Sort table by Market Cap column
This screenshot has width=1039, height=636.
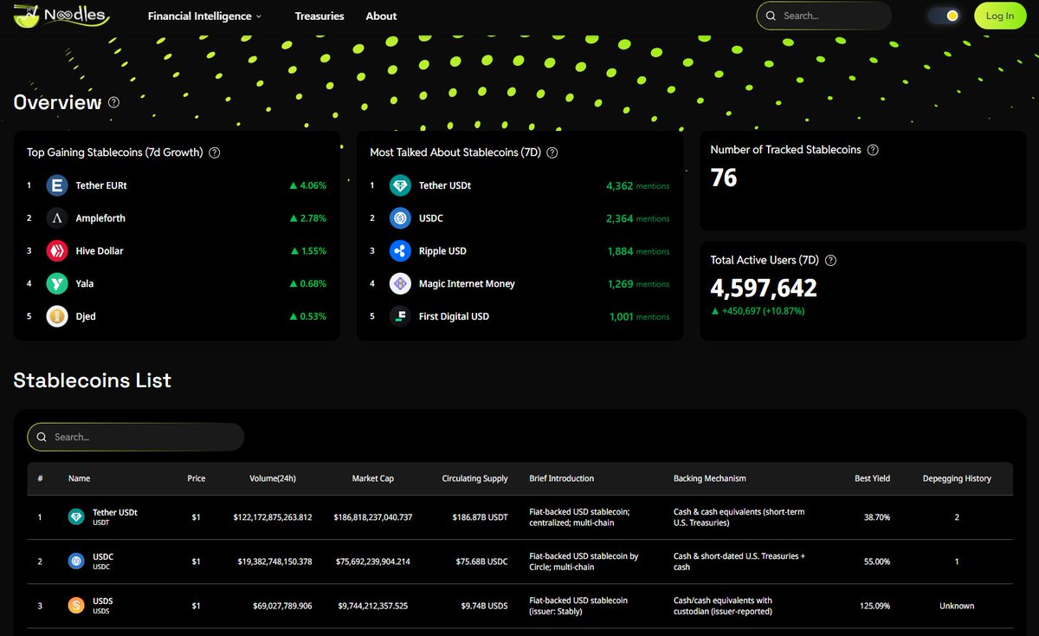click(x=373, y=478)
